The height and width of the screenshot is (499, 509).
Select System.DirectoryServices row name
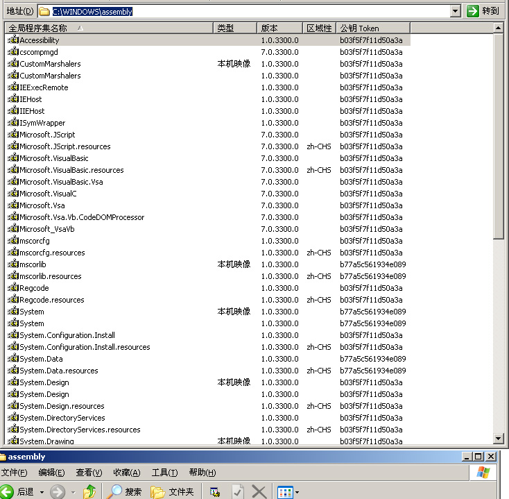(62, 418)
